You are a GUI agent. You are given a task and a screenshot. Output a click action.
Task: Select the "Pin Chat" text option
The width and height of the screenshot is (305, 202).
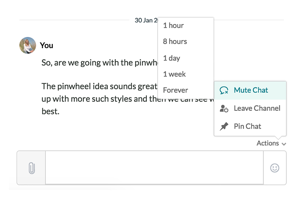coord(247,126)
